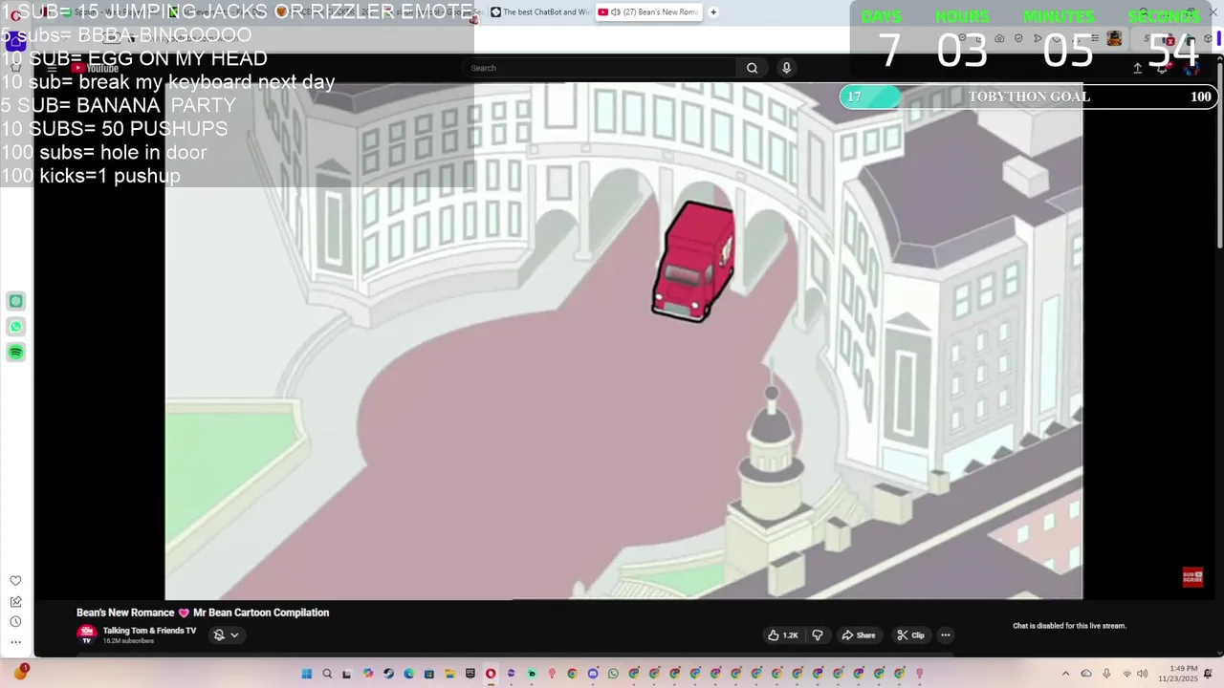Open the purple sidebar icon near top

click(x=15, y=43)
